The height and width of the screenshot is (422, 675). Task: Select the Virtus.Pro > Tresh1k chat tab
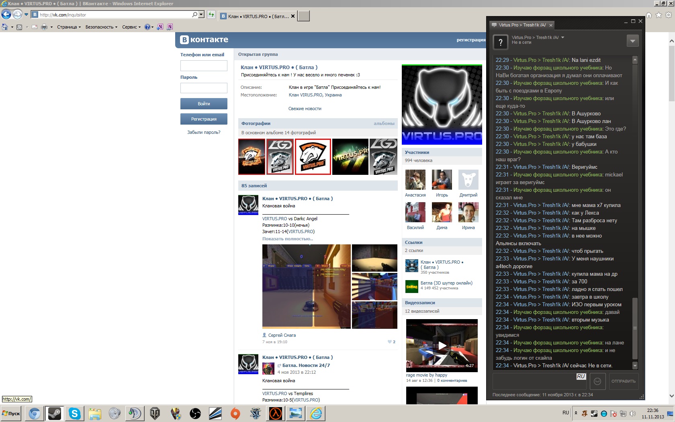tap(522, 25)
